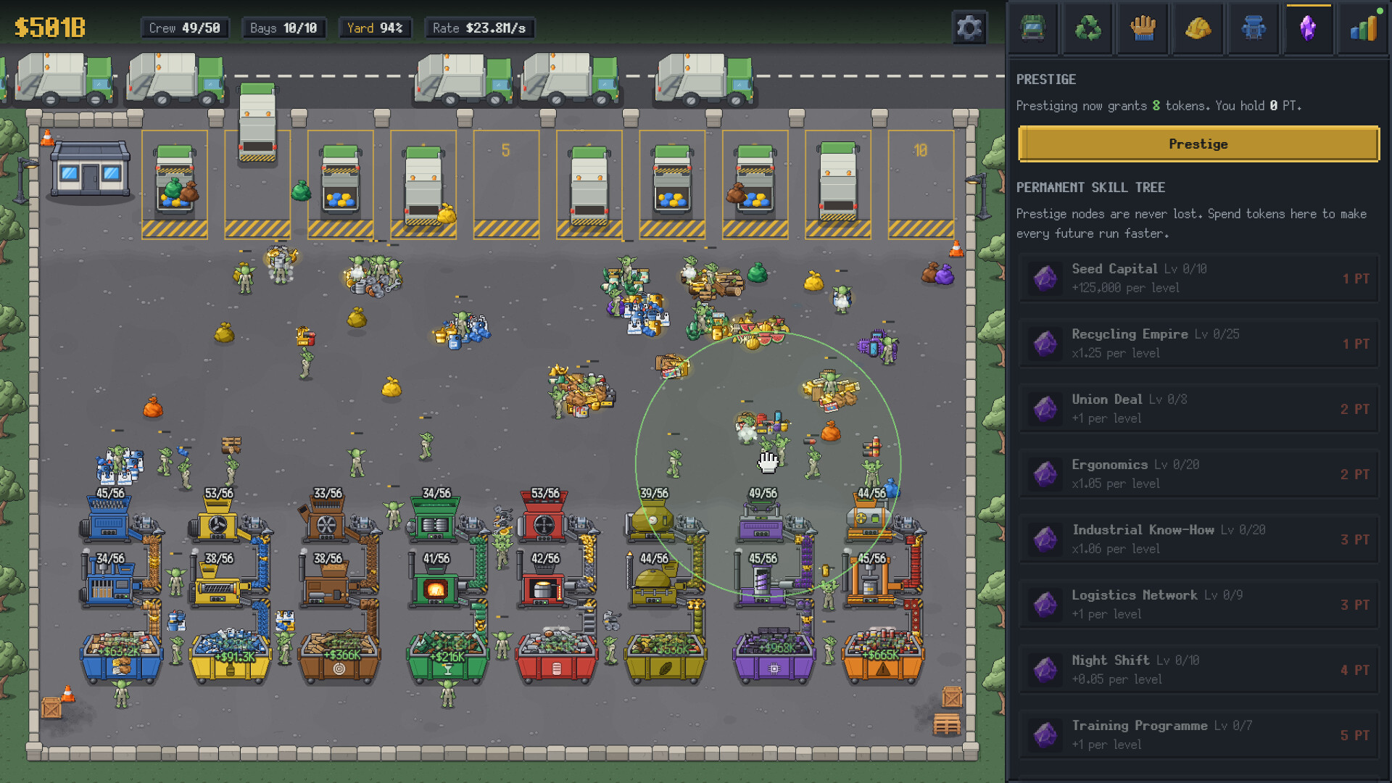Open the bar chart statistics tab

tap(1363, 28)
